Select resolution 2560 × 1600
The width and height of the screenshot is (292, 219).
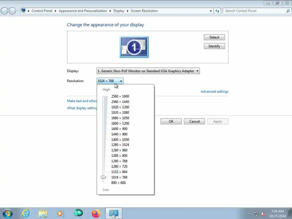pyautogui.click(x=120, y=96)
